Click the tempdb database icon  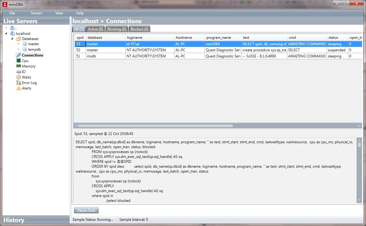click(25, 49)
